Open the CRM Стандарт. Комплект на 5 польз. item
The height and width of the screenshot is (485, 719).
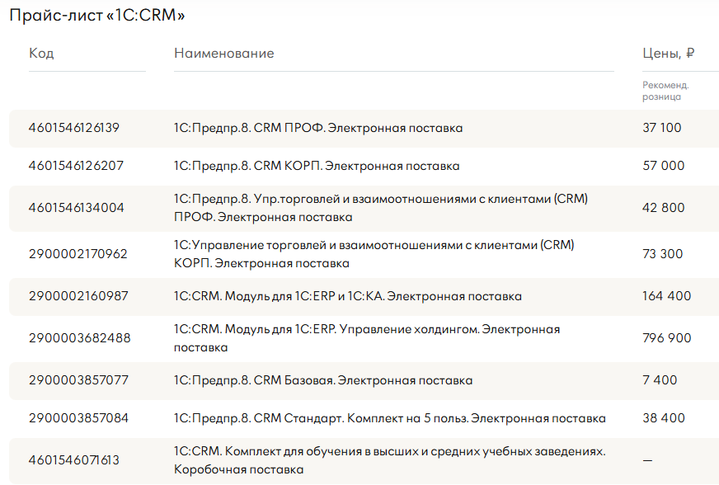tap(389, 418)
